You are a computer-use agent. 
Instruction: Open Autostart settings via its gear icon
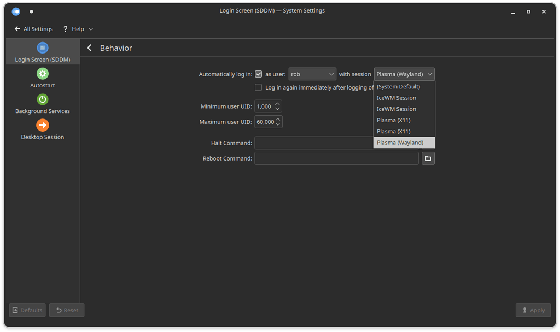click(42, 73)
